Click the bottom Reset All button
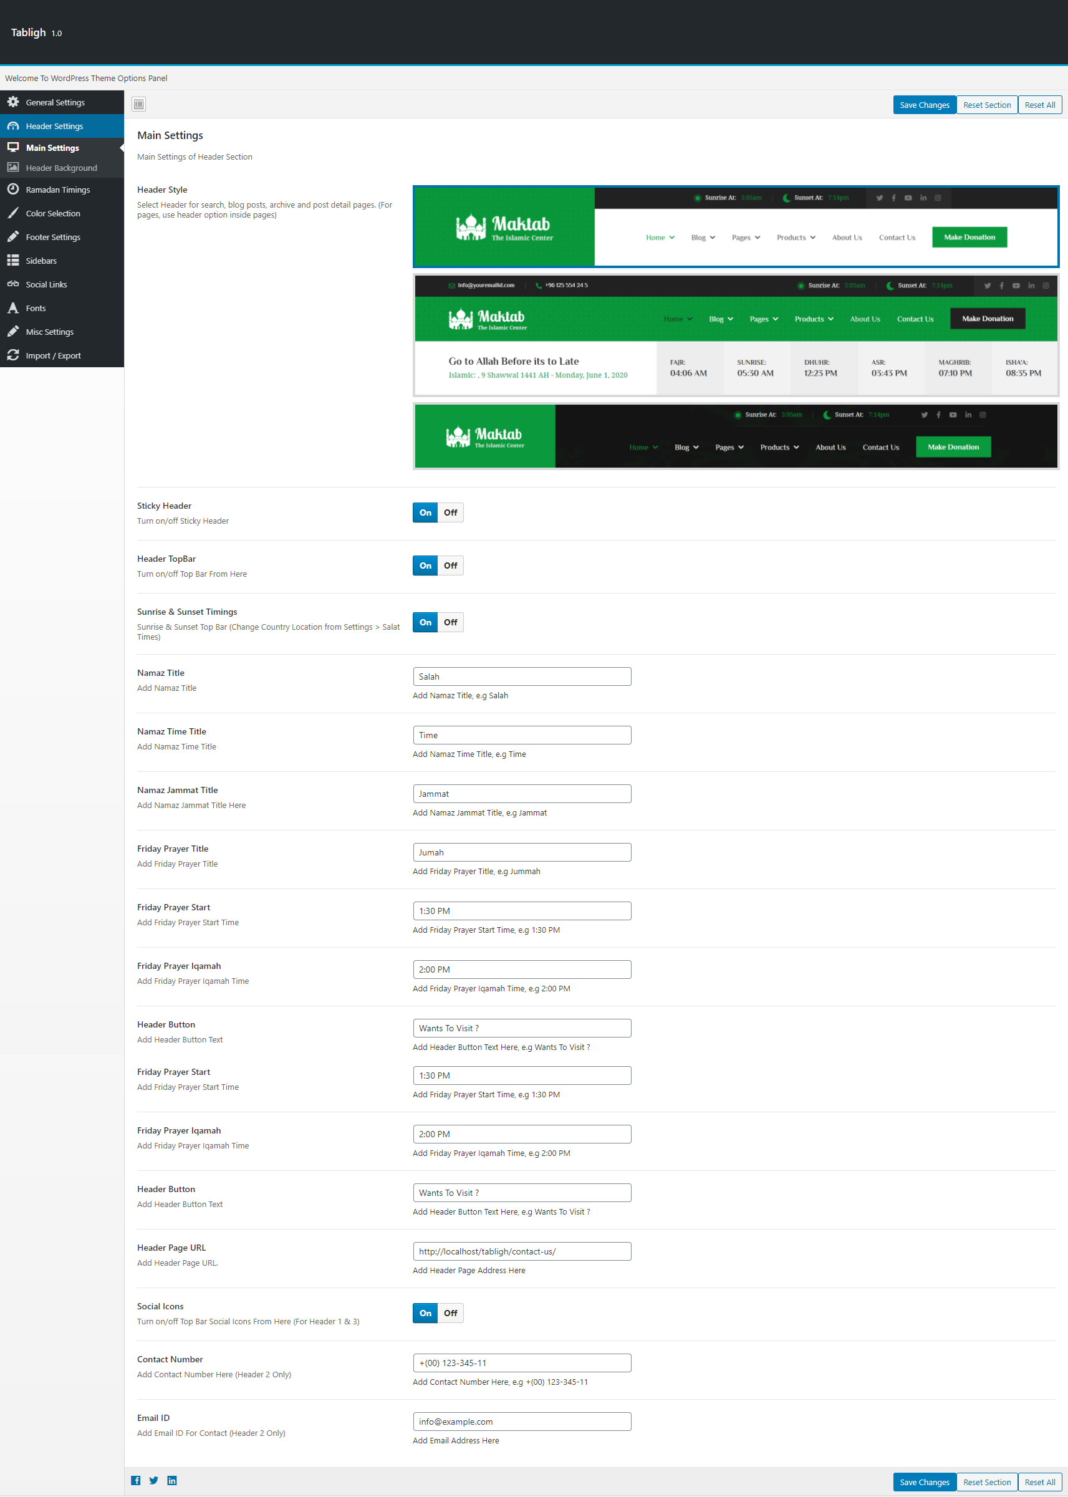This screenshot has height=1497, width=1068. point(1039,1482)
